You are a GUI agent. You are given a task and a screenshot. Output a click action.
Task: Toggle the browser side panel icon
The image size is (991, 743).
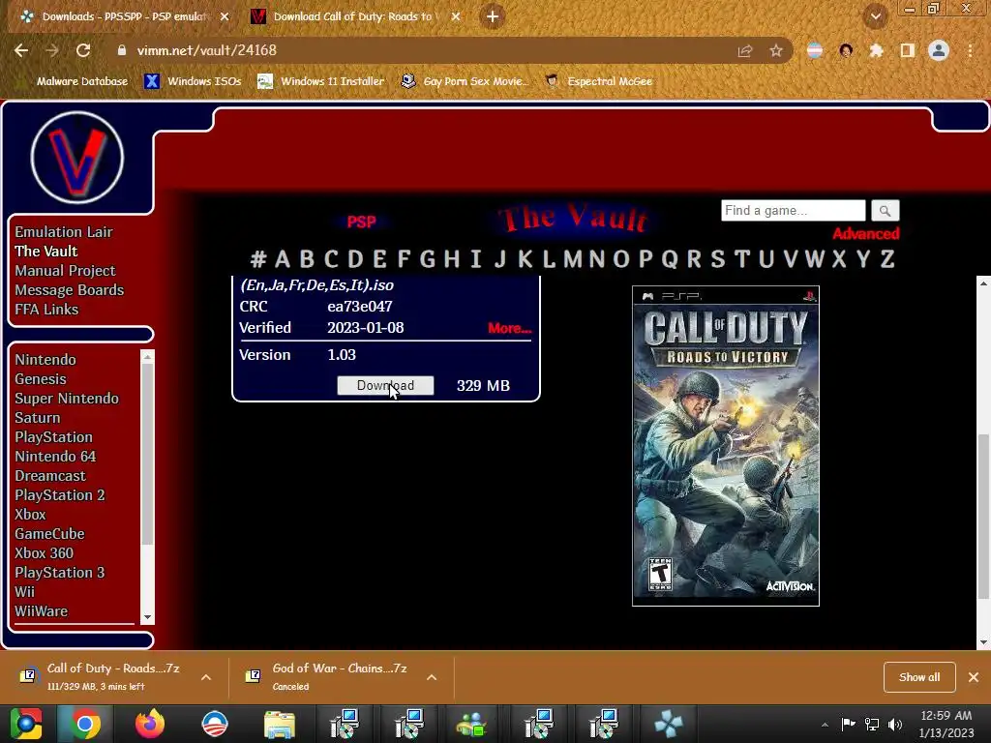click(908, 50)
